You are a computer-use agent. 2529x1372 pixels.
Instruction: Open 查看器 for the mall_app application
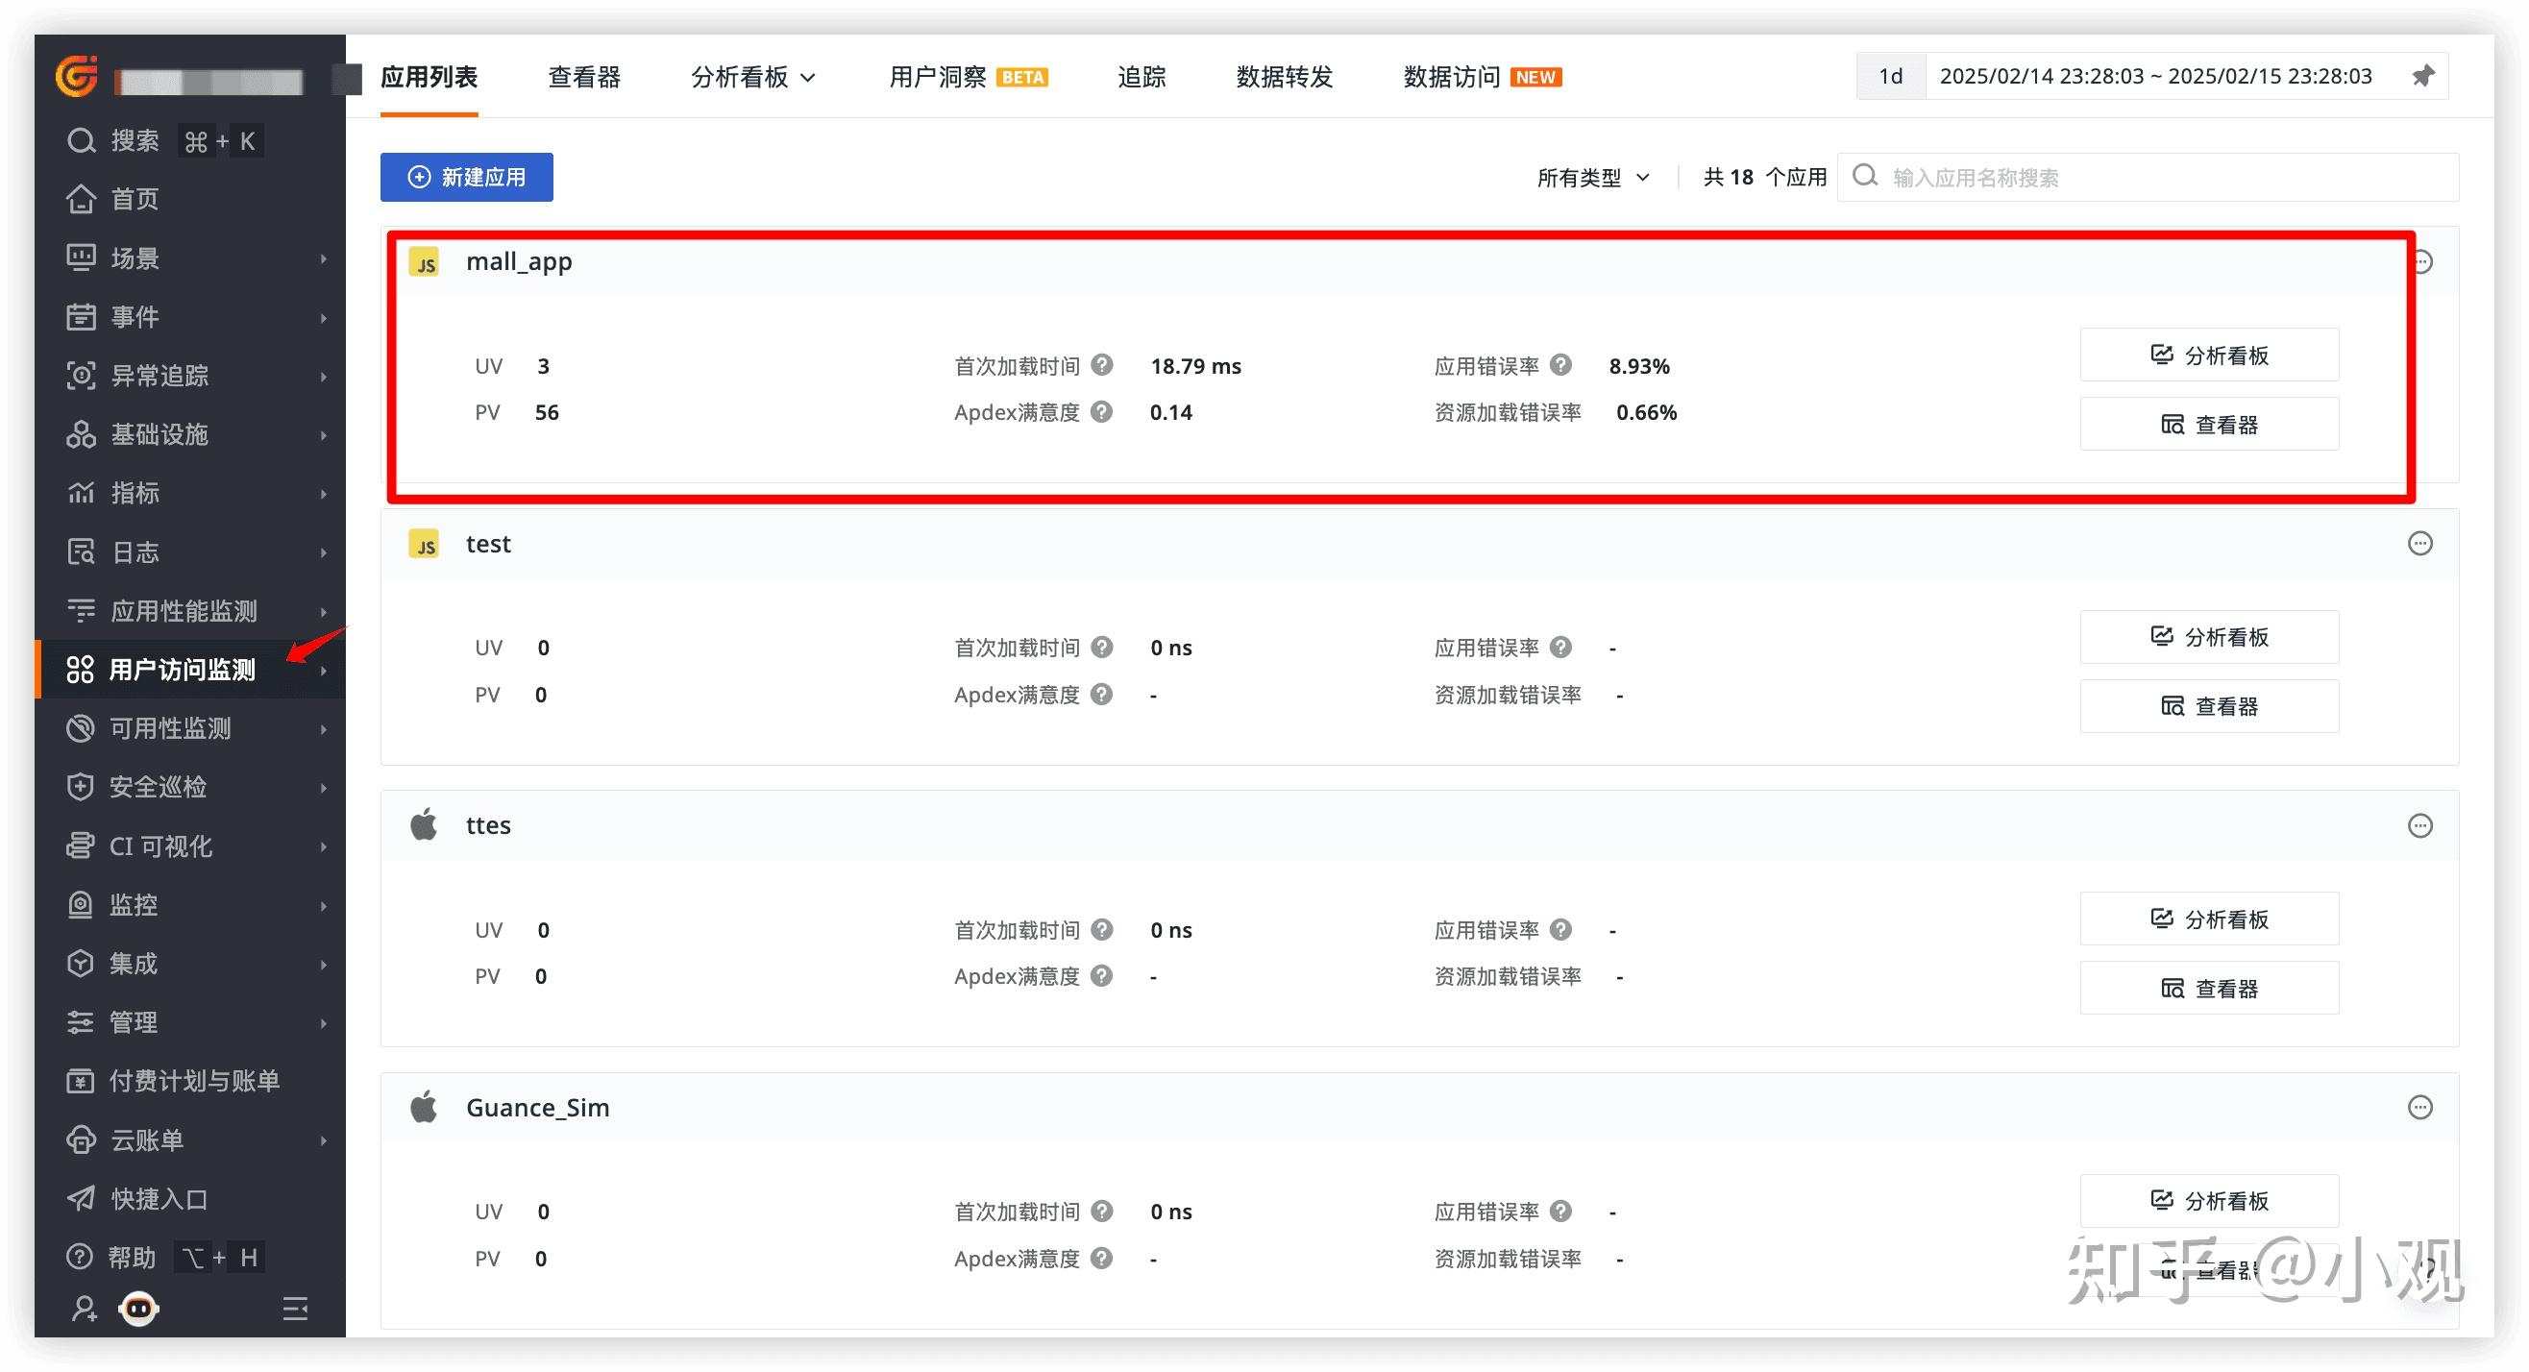pyautogui.click(x=2209, y=423)
